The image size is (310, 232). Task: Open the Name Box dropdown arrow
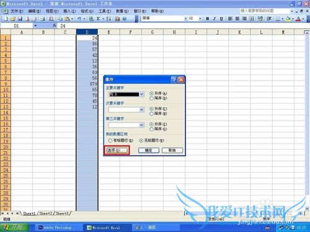35,26
